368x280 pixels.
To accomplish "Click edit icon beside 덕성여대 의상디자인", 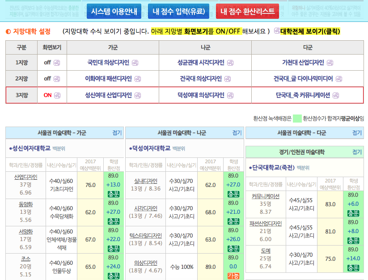I will point(230,95).
